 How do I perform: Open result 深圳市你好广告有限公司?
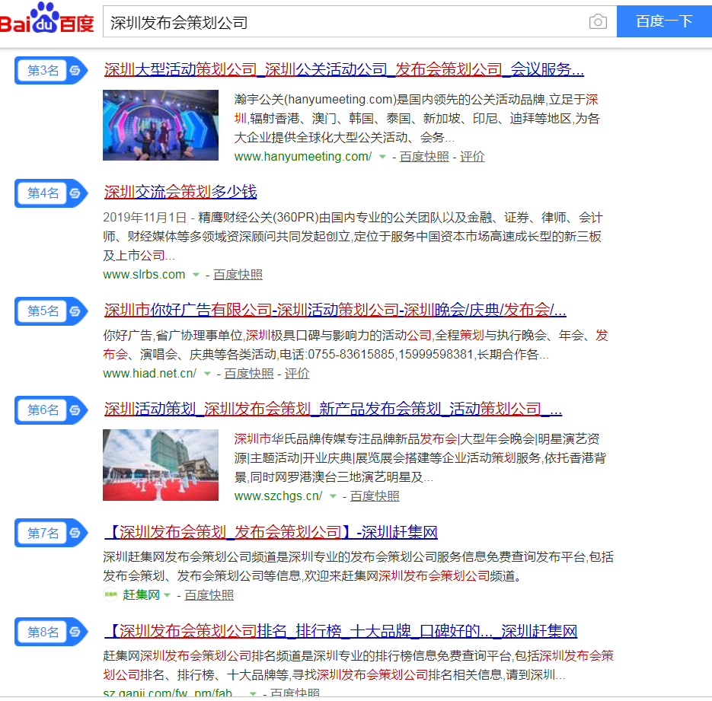(x=334, y=310)
